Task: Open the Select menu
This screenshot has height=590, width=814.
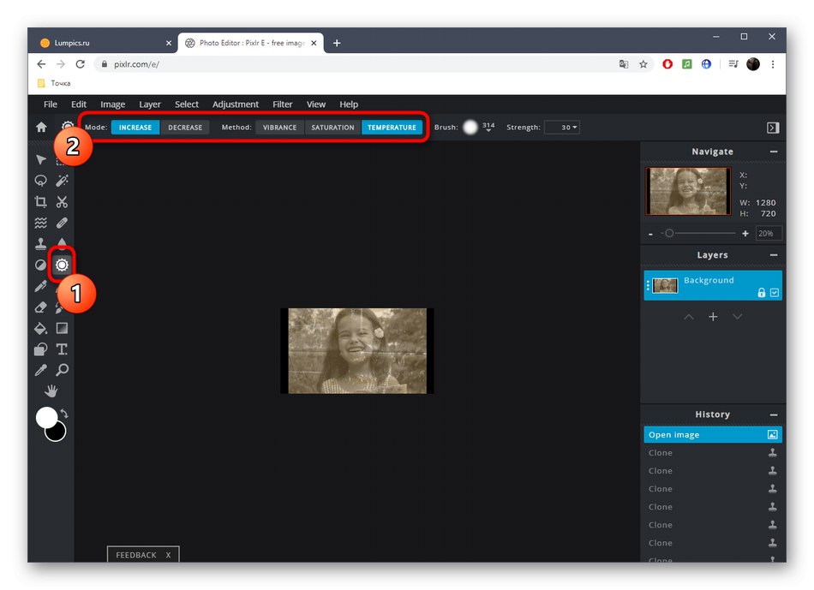Action: (x=187, y=104)
